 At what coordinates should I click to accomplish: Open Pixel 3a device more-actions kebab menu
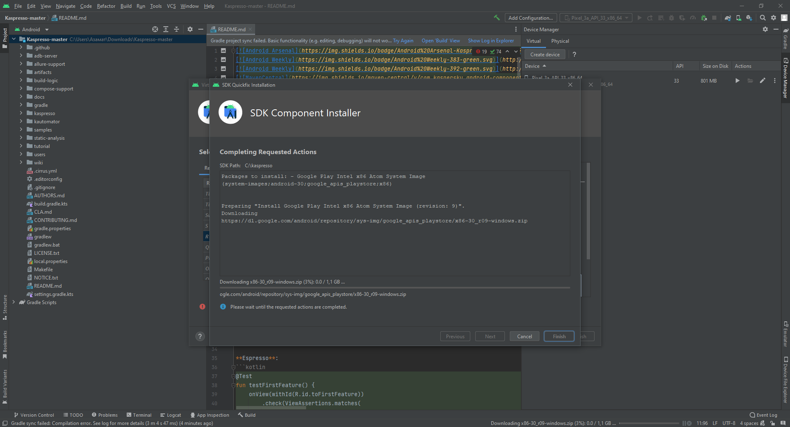coord(775,81)
